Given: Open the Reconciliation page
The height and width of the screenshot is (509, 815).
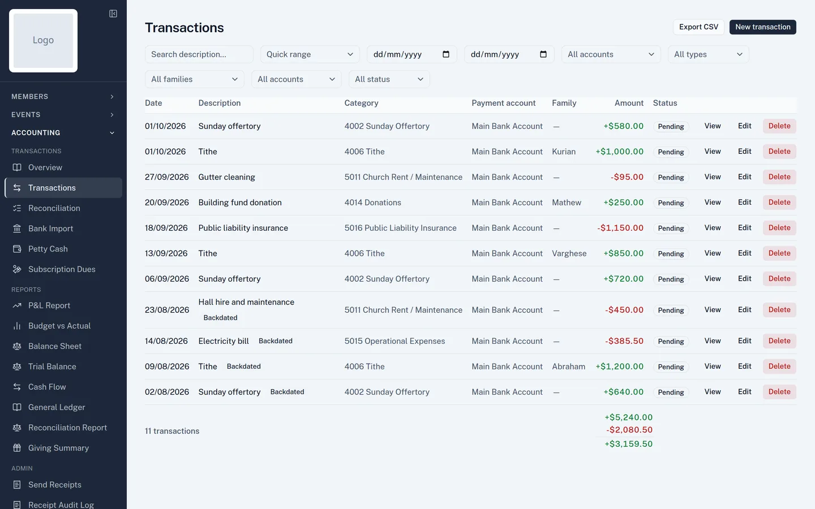Looking at the screenshot, I should coord(63,208).
